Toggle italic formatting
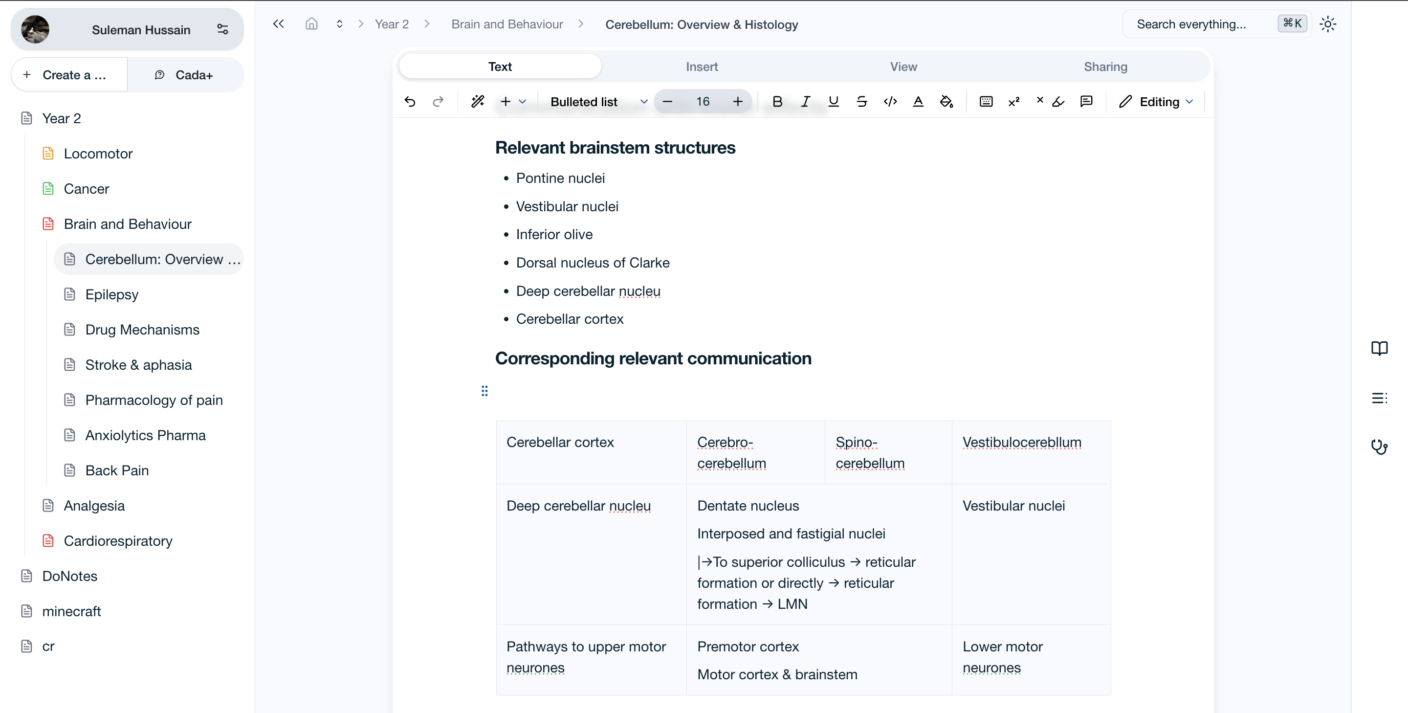The image size is (1408, 713). click(805, 102)
